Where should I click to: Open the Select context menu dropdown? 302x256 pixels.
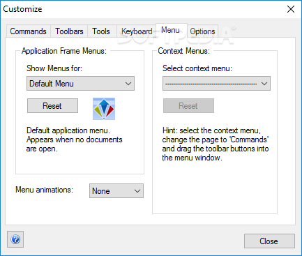[216, 84]
